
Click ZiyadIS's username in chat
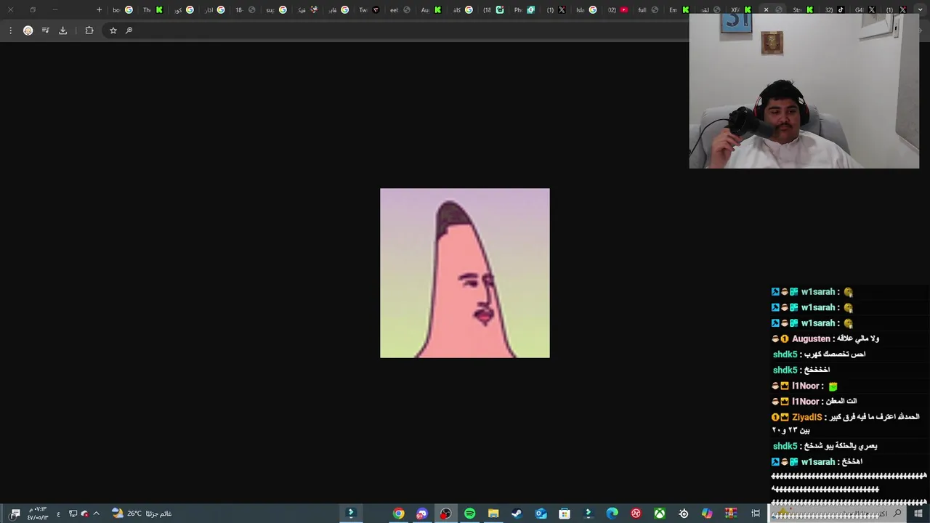[x=807, y=417]
